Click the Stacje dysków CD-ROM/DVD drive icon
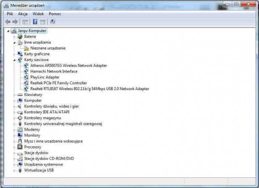Image resolution: width=259 pixels, height=188 pixels. point(20,158)
